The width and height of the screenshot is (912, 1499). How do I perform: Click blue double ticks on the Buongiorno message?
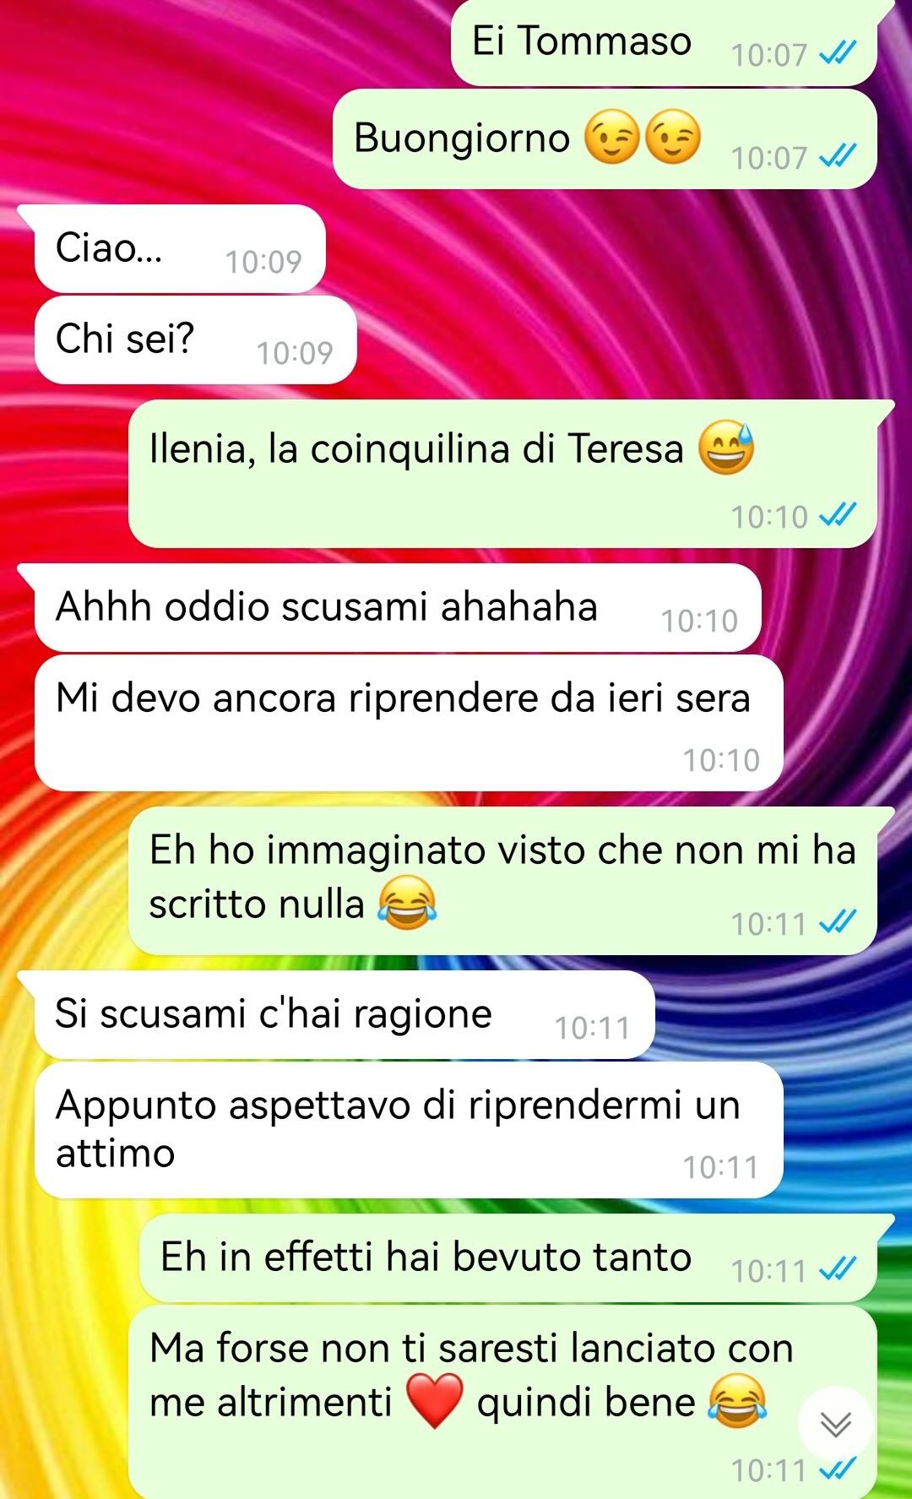point(839,156)
